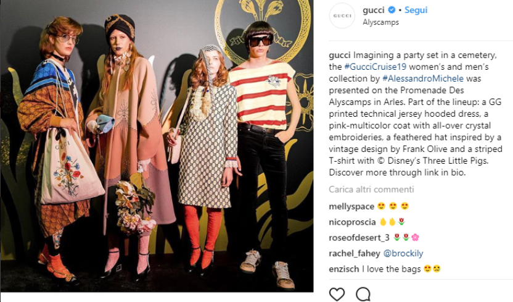Open the #AlessandroMichele hashtag

(423, 78)
